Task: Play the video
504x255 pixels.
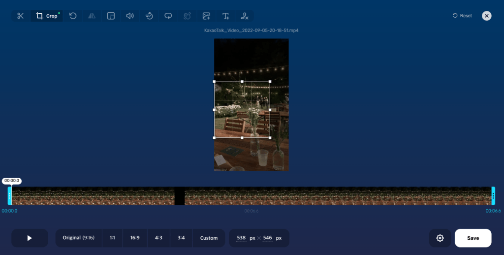Action: [30, 238]
